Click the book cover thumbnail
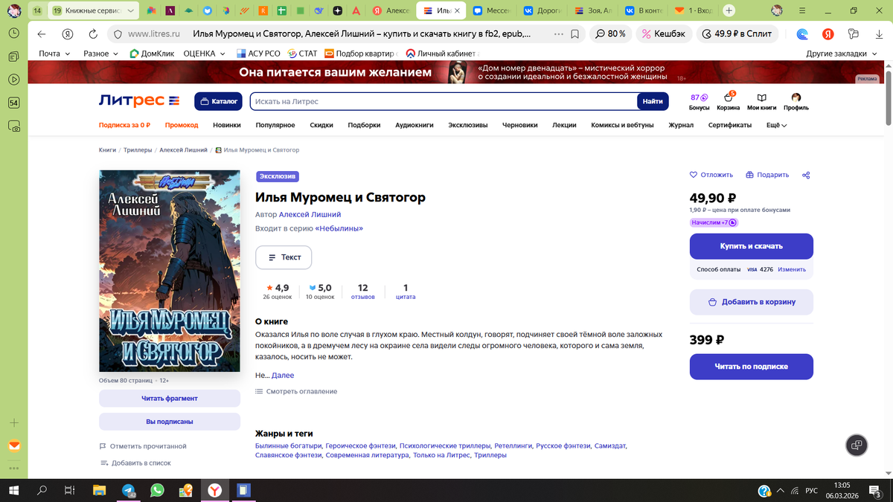The image size is (893, 502). click(x=170, y=271)
